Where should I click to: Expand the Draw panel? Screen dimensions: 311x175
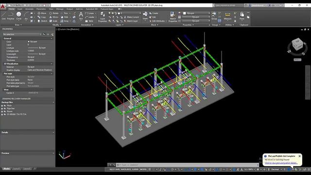[x=18, y=25]
